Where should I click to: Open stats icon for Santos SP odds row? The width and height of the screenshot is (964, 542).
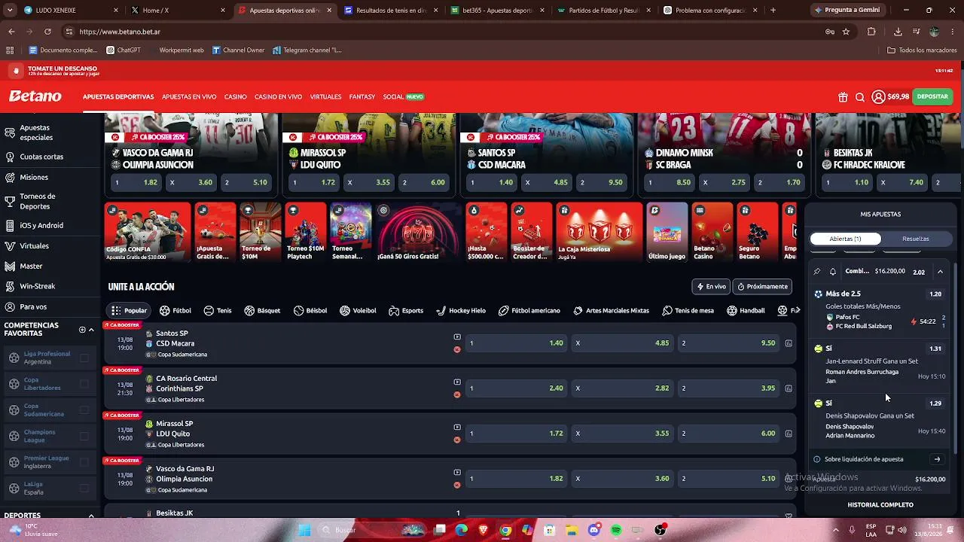click(x=789, y=343)
